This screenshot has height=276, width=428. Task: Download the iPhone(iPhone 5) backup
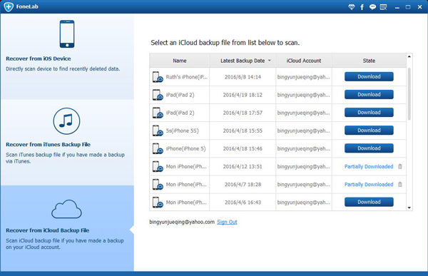[369, 148]
